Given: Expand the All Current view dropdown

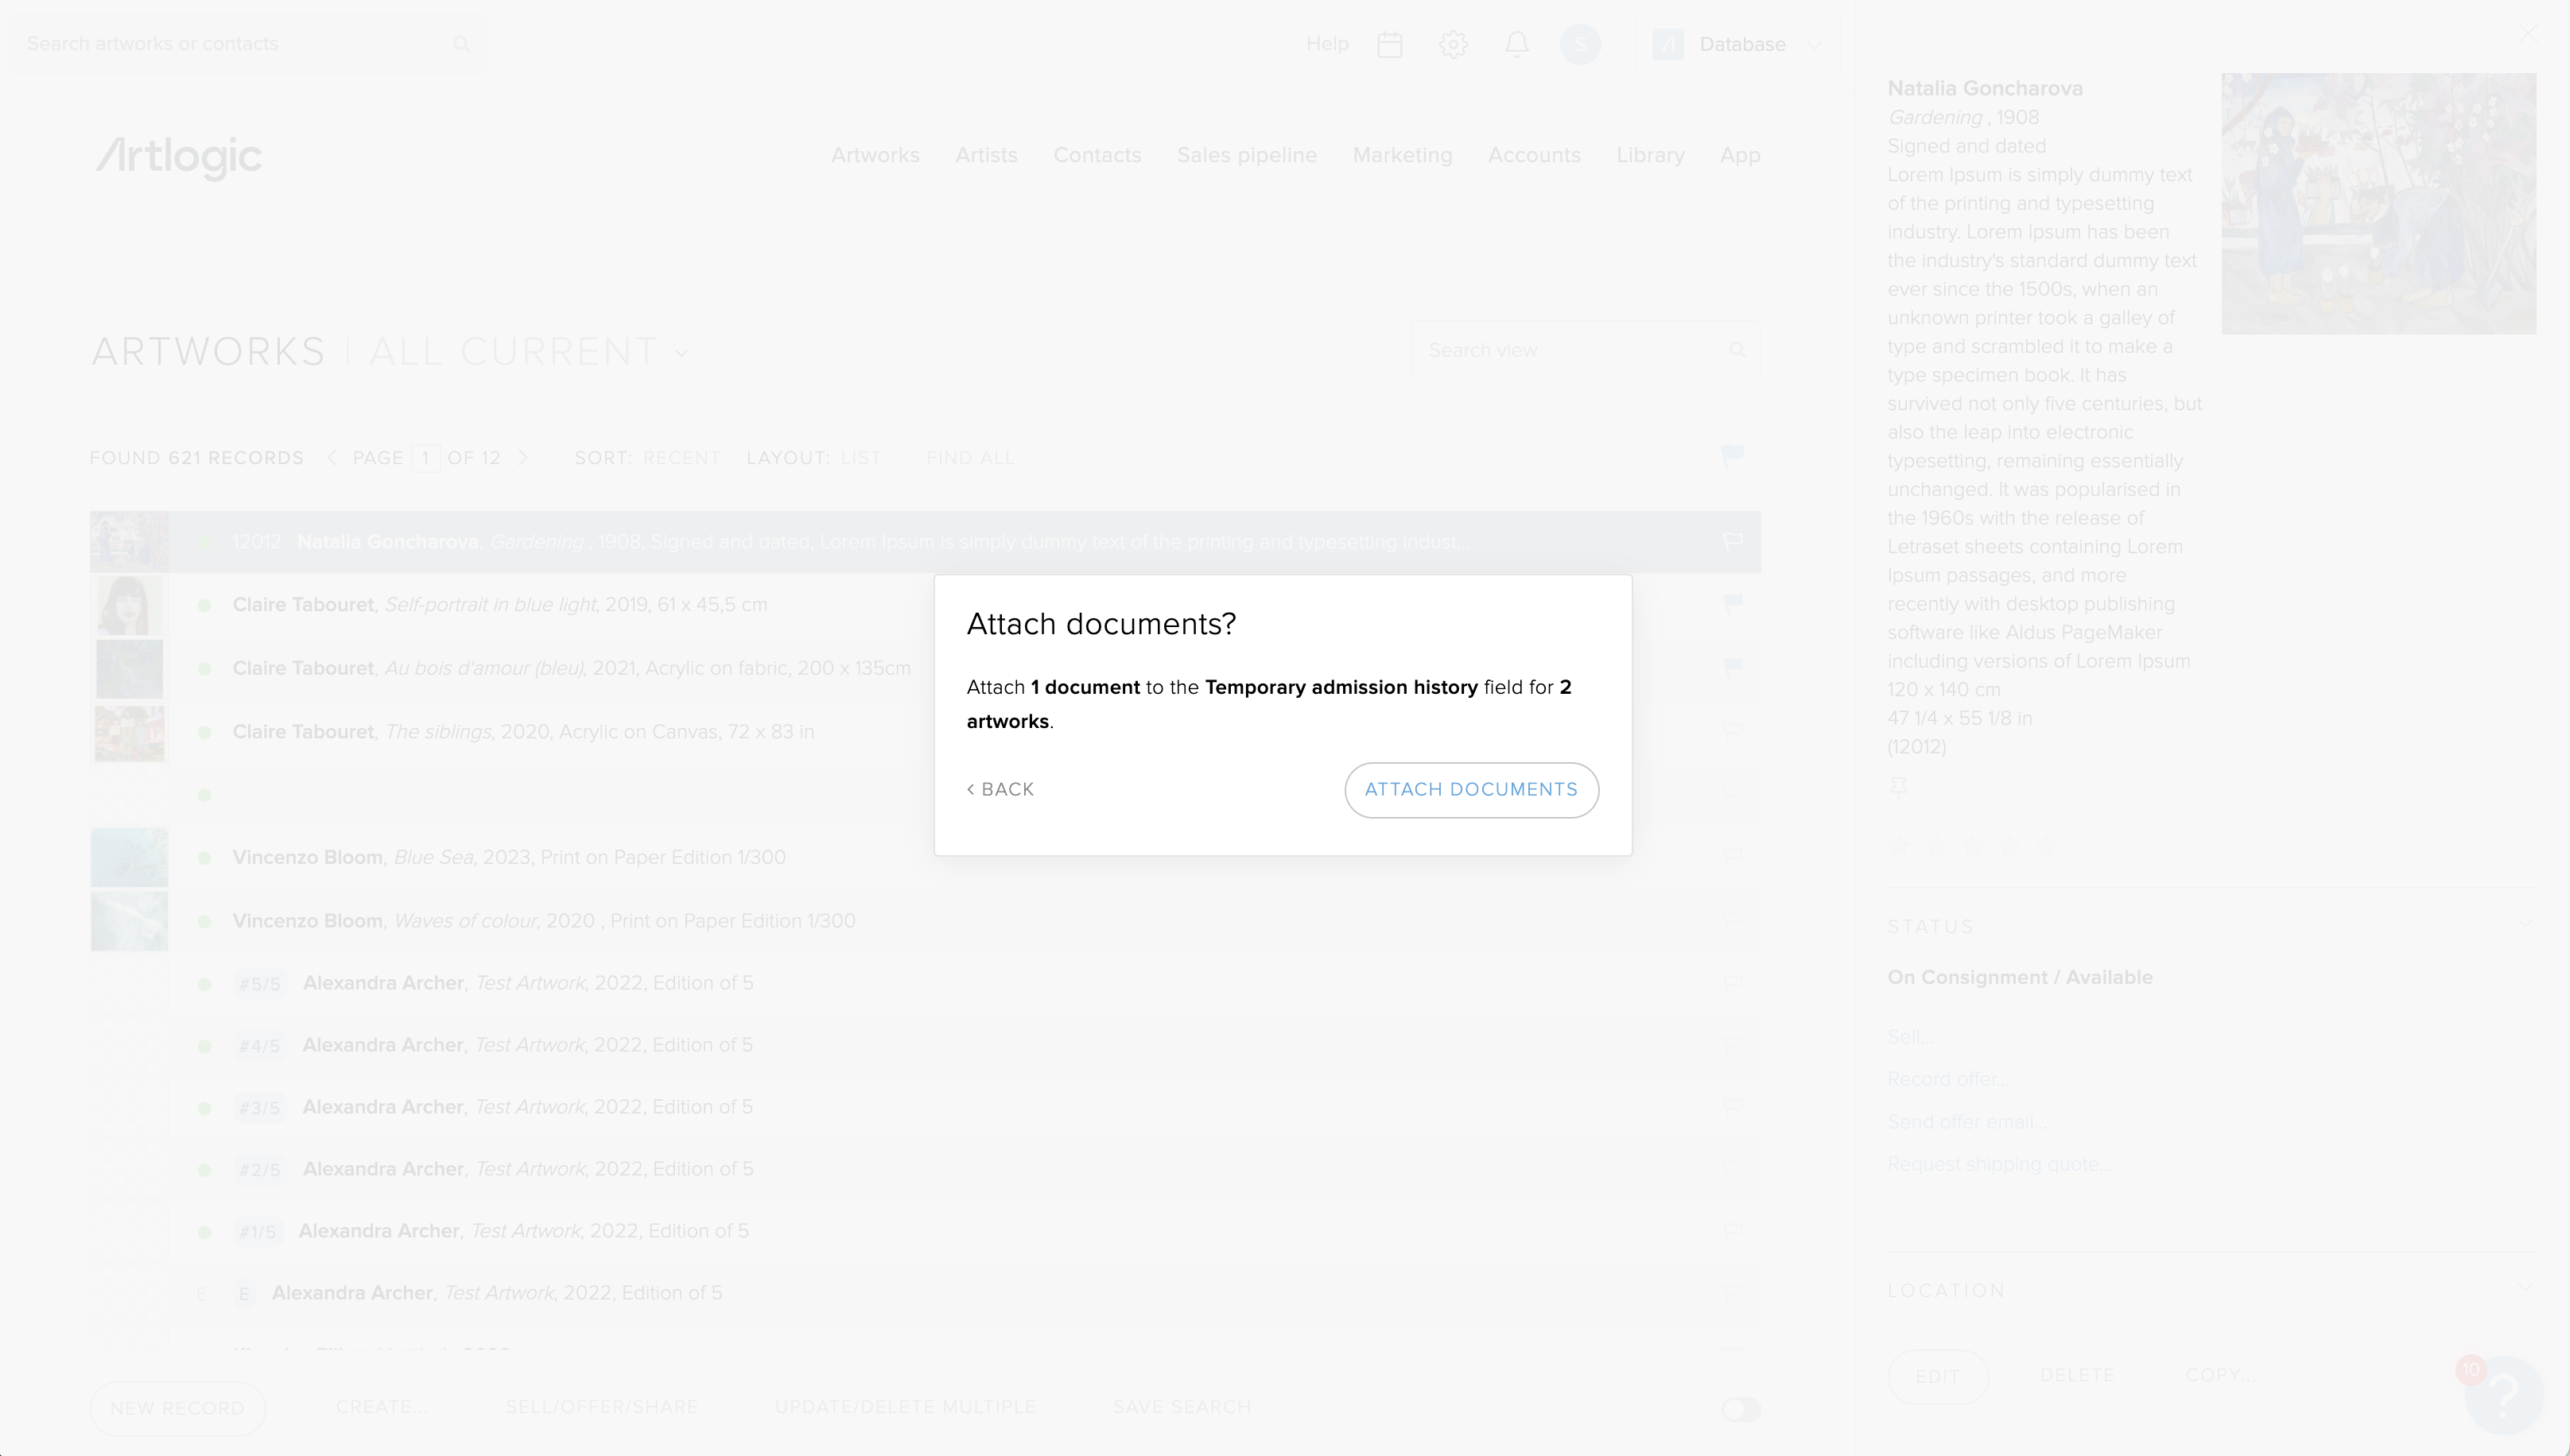Looking at the screenshot, I should (x=682, y=353).
